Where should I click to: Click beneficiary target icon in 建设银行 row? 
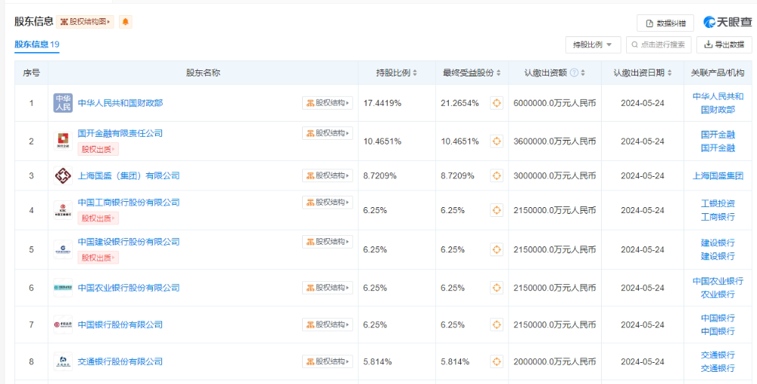[497, 249]
